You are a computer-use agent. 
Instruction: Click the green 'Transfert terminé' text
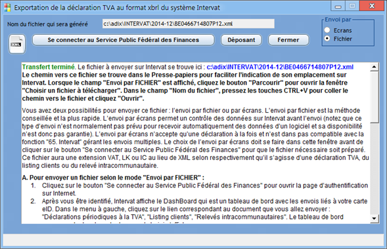click(x=49, y=67)
